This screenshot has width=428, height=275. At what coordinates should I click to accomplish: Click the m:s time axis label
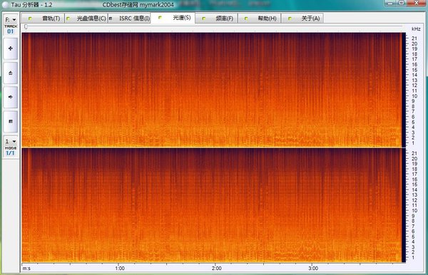pos(26,269)
